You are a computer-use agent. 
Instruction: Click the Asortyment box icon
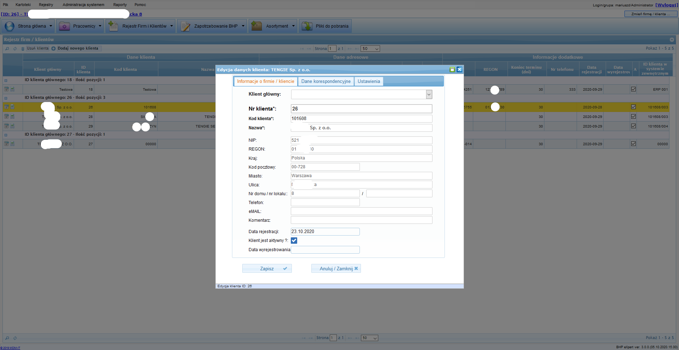[256, 26]
